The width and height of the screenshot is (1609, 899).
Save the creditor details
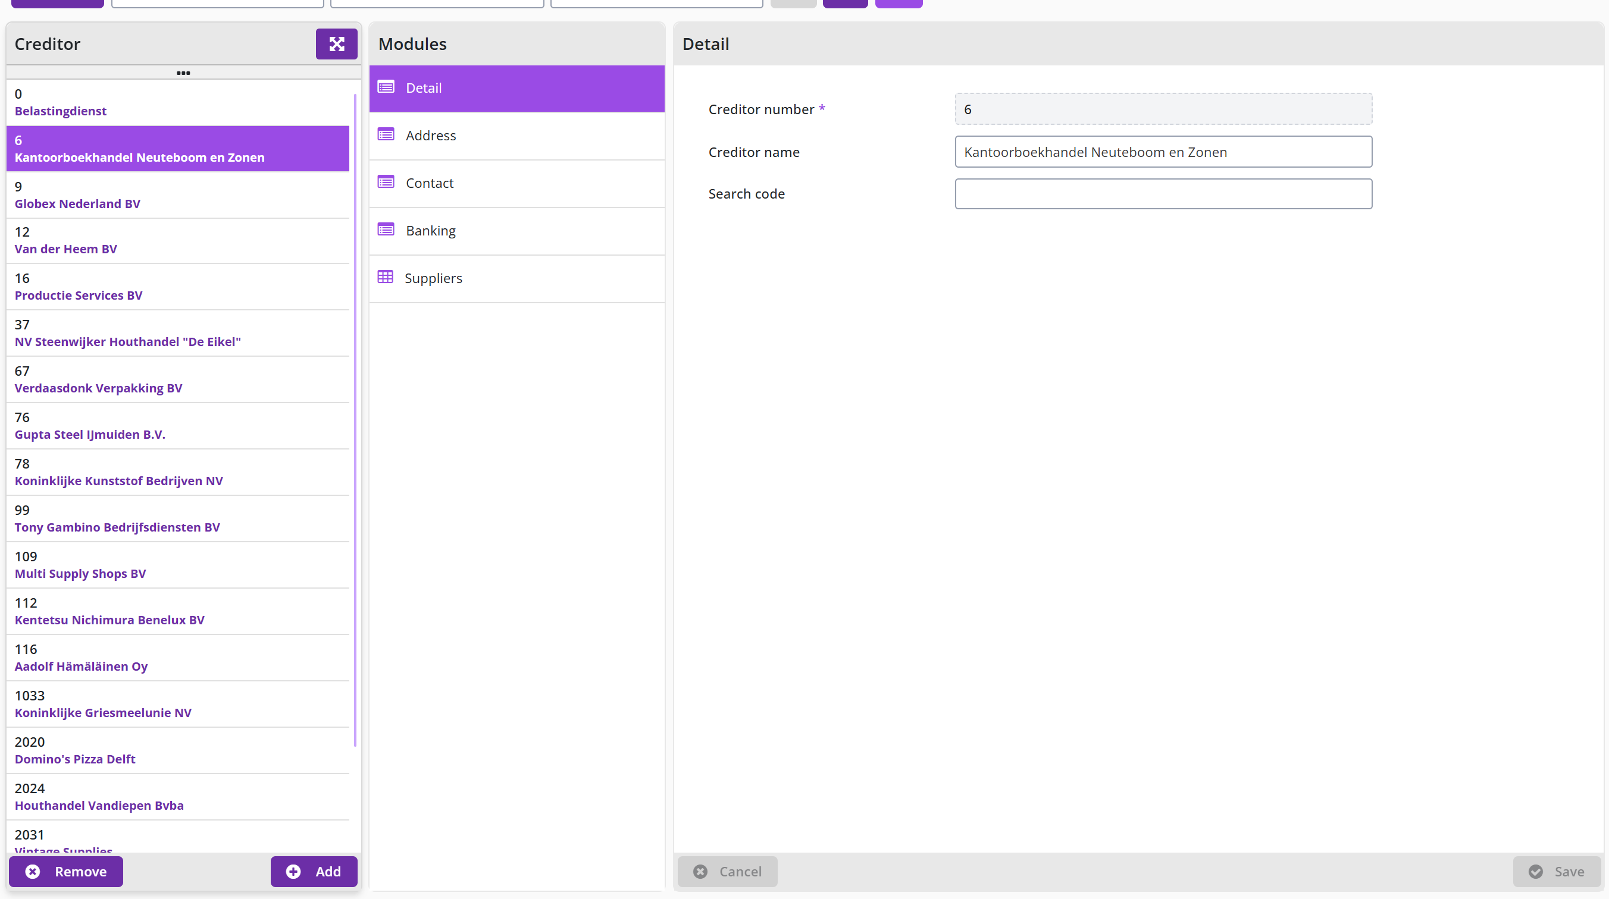(1557, 872)
